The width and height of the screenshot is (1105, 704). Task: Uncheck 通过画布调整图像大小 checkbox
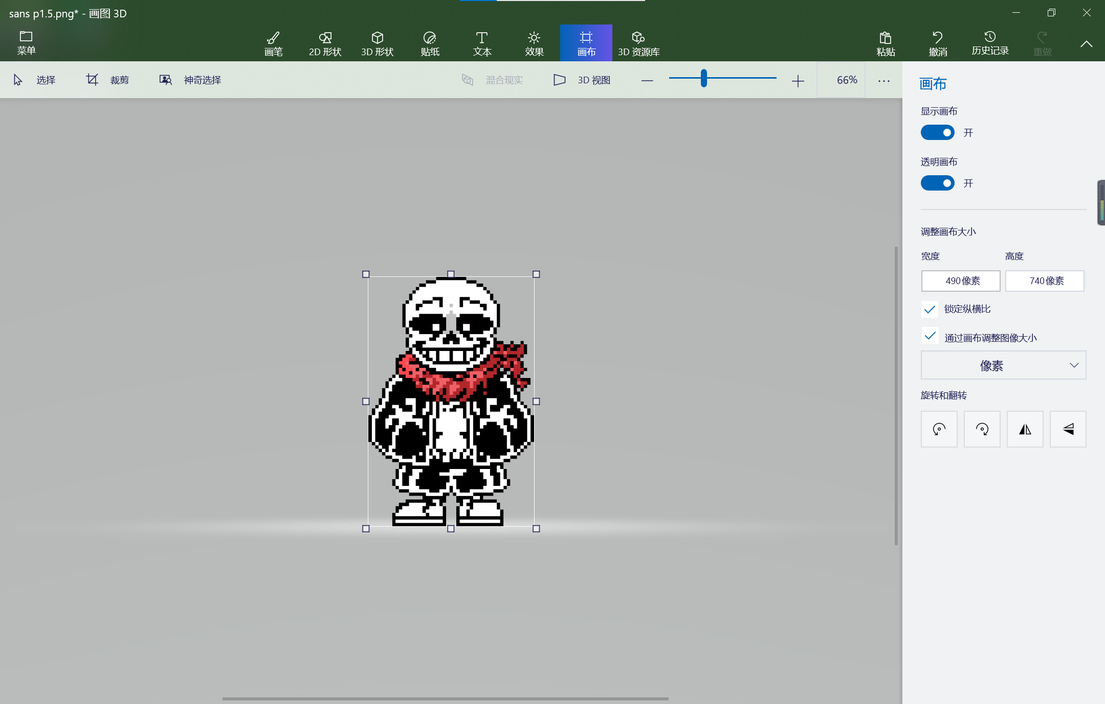(x=930, y=336)
